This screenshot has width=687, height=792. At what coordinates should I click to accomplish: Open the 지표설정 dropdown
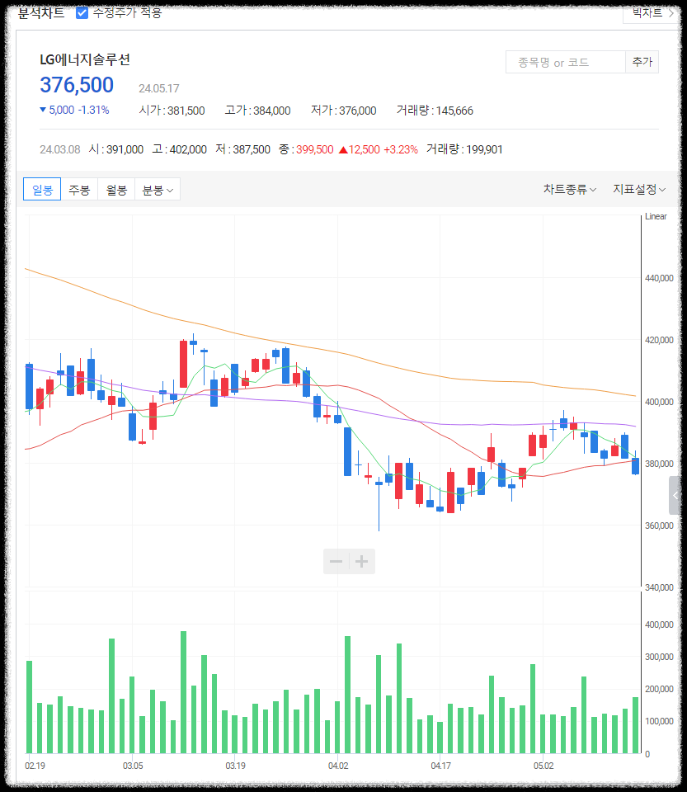[639, 190]
